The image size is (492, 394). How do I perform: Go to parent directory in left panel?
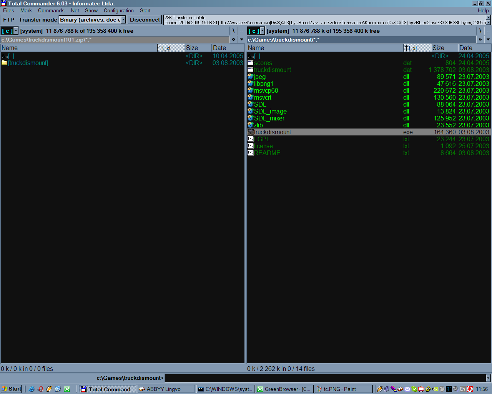[x=241, y=31]
